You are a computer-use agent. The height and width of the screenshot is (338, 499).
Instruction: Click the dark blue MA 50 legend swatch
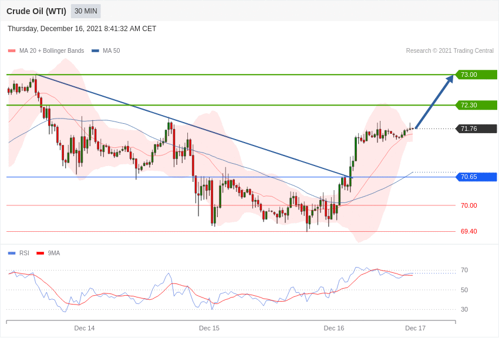coord(96,51)
